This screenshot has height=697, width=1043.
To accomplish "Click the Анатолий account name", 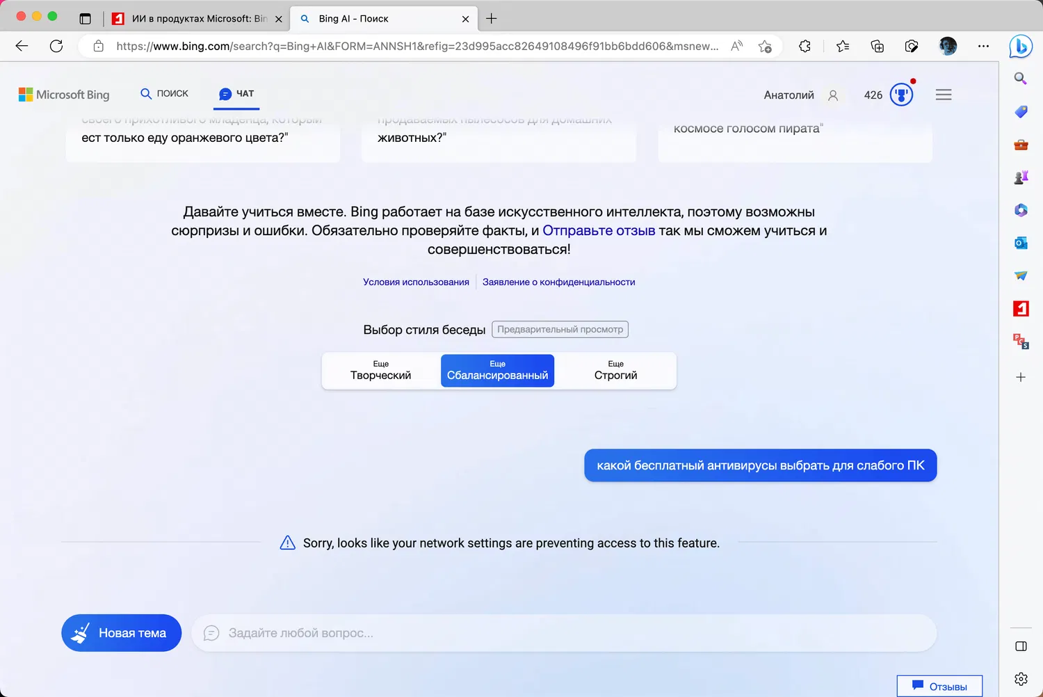I will [x=789, y=95].
